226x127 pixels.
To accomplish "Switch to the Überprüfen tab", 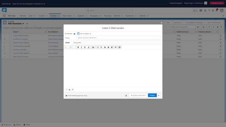I will (77, 43).
